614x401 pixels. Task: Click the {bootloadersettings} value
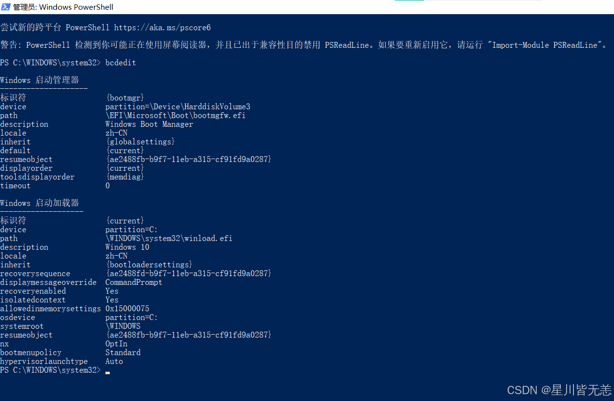149,265
